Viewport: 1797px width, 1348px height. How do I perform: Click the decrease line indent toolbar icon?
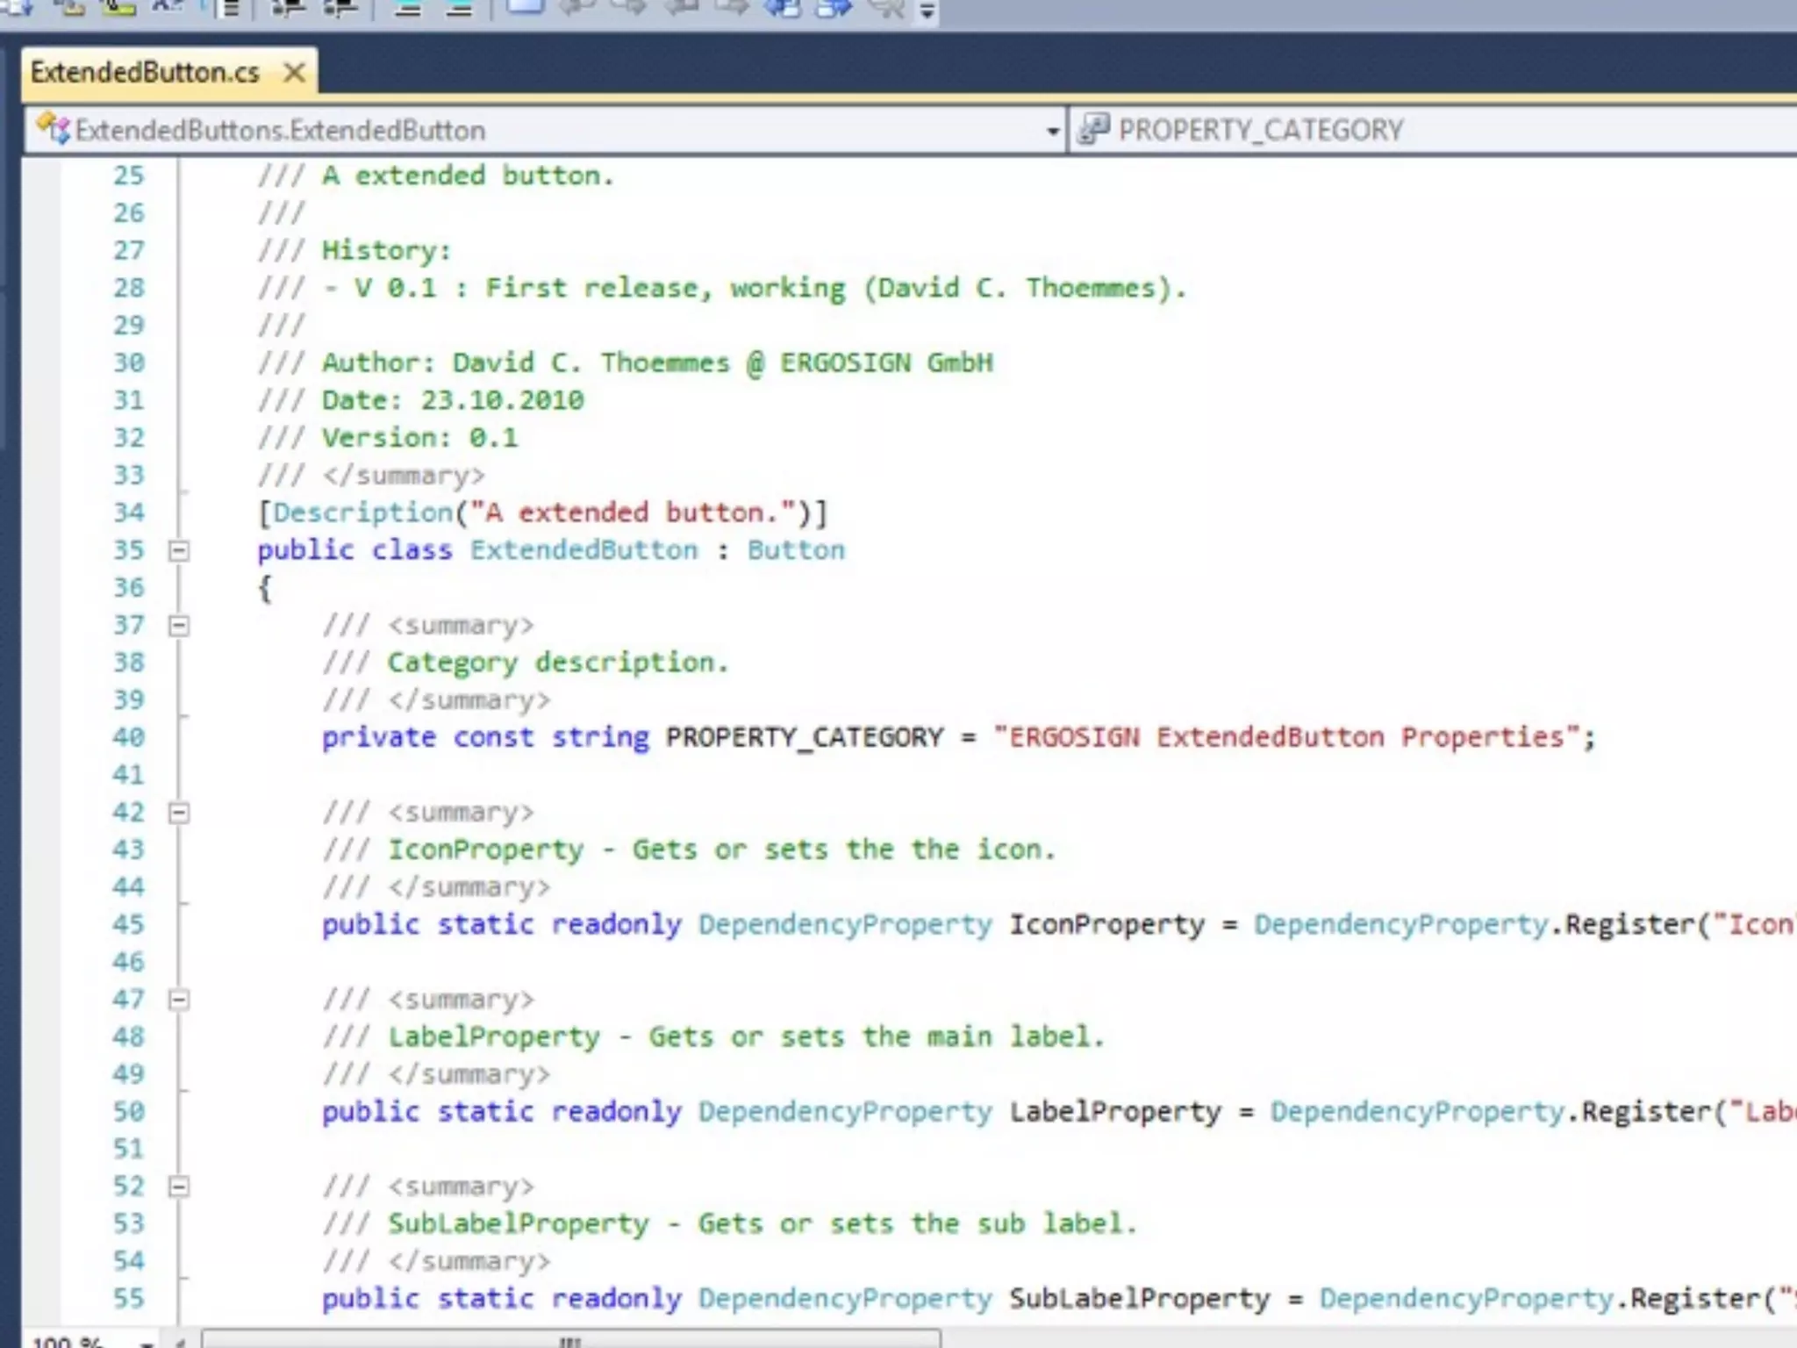(287, 8)
